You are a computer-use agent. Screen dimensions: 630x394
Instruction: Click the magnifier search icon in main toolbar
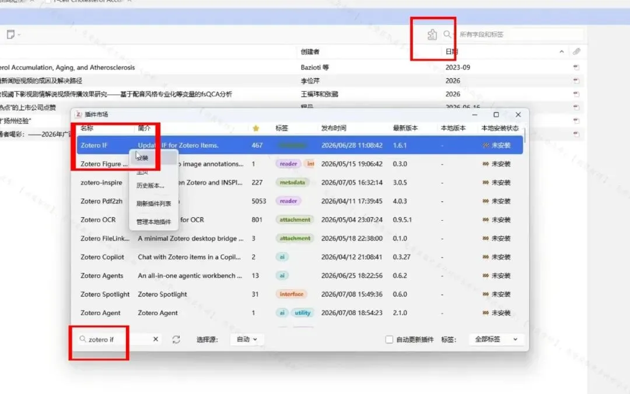447,34
